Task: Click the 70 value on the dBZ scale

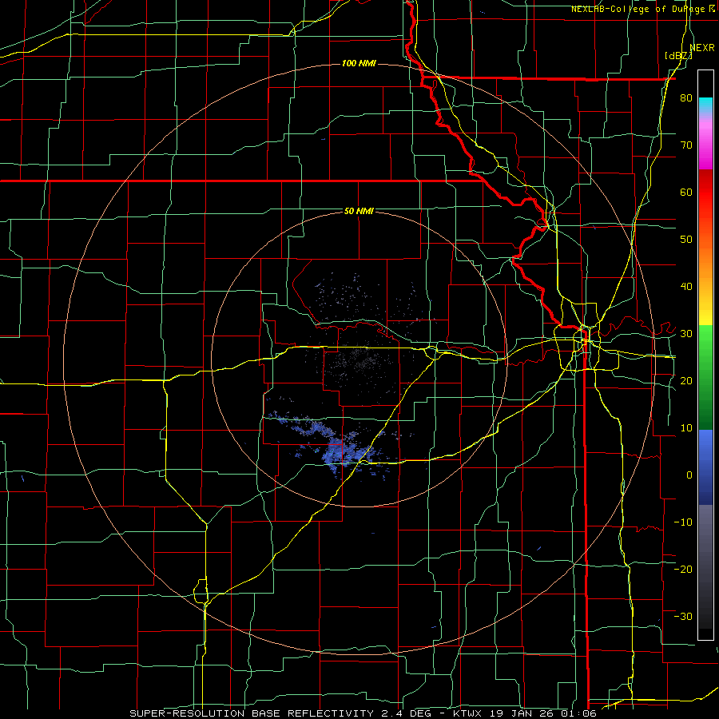Action: 686,145
